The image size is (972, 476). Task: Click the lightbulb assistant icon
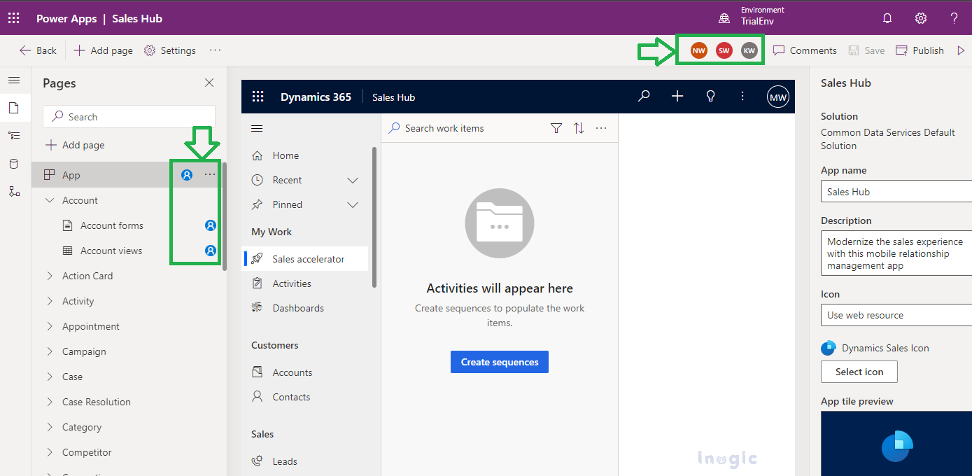(x=710, y=97)
